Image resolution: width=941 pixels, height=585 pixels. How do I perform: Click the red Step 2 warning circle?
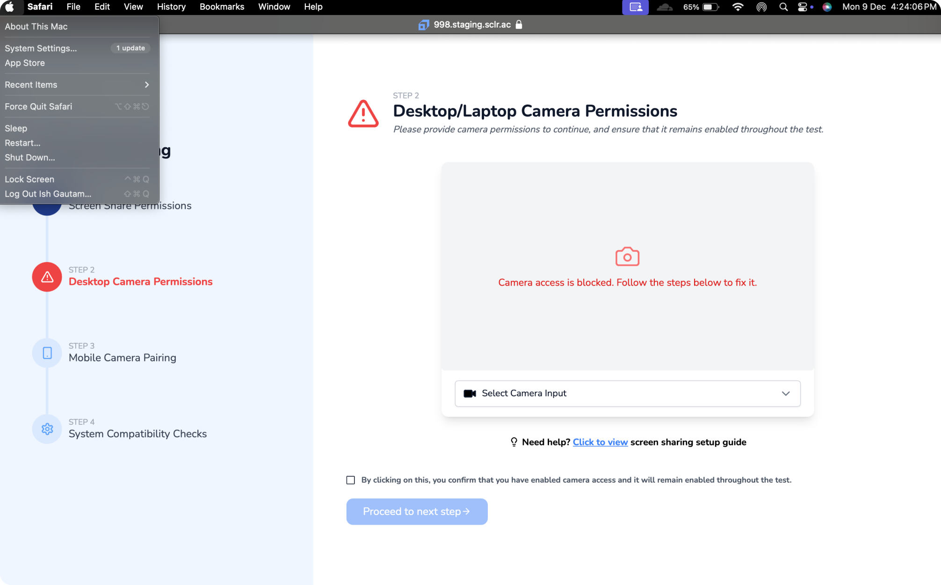pos(47,277)
